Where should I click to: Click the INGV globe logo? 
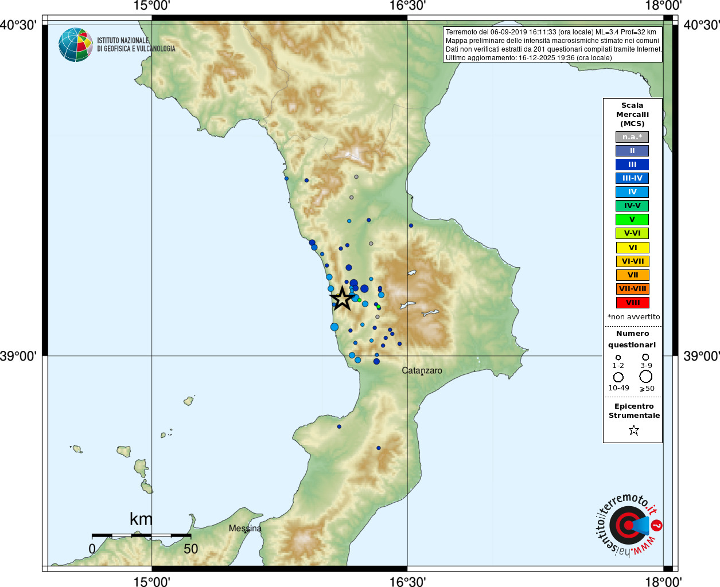click(75, 45)
